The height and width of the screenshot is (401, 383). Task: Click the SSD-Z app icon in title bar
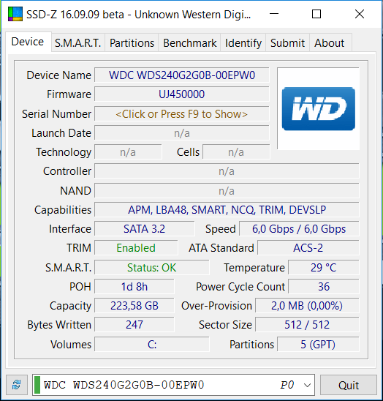(x=15, y=15)
